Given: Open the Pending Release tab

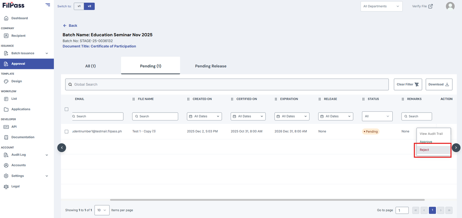Looking at the screenshot, I should tap(211, 66).
